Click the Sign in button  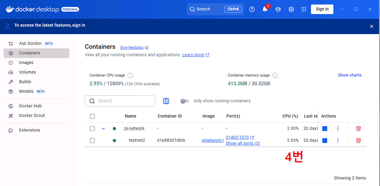[x=322, y=9]
